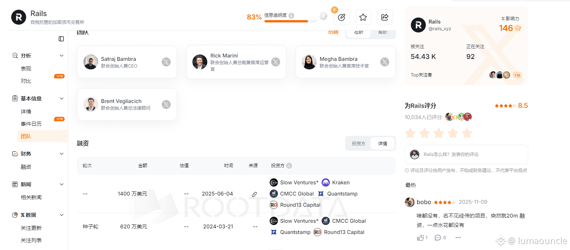Open the @rails_xyz handle link
The width and height of the screenshot is (570, 250).
click(x=440, y=29)
